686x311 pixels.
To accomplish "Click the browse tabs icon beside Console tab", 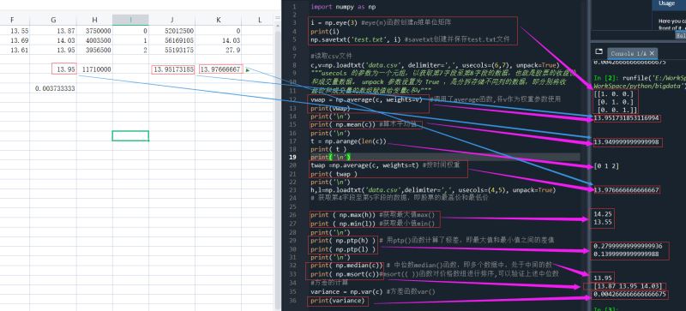I will coord(599,51).
